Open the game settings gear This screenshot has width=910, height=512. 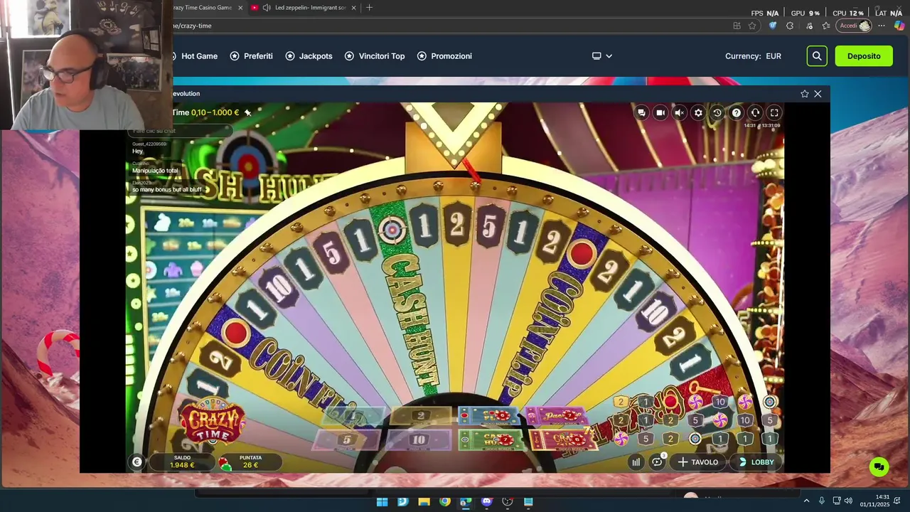click(698, 112)
